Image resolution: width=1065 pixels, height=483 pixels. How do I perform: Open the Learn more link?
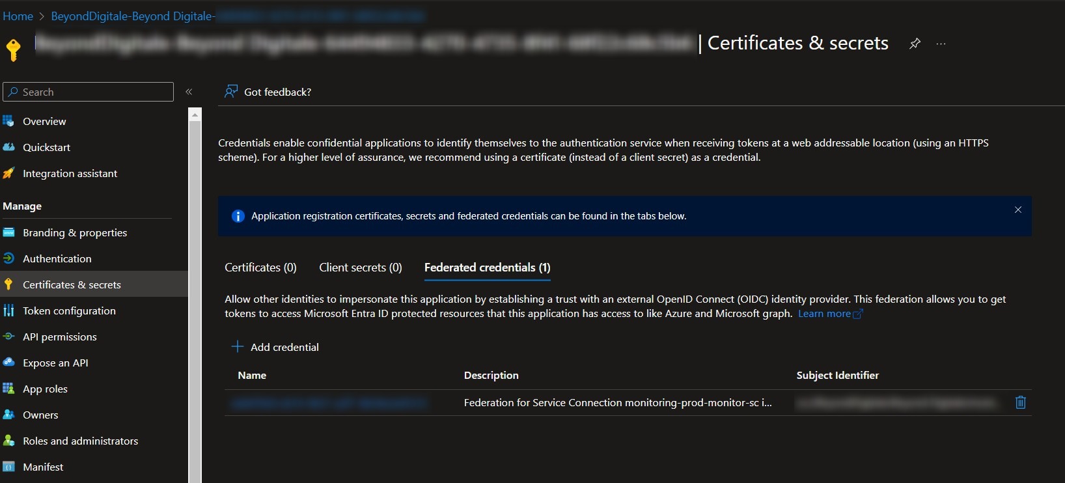[x=824, y=314]
